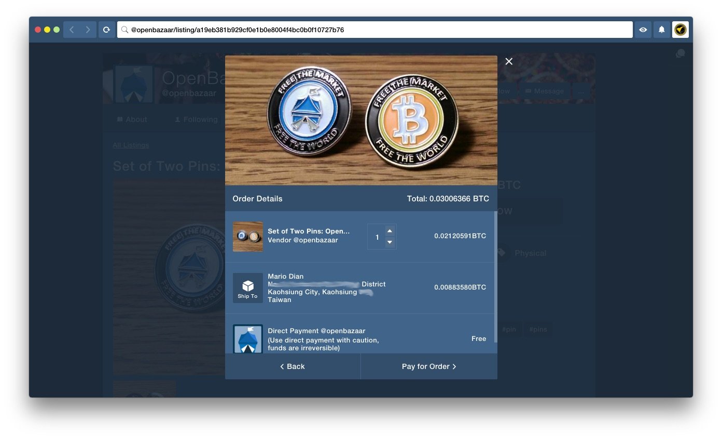Image resolution: width=722 pixels, height=439 pixels.
Task: Open the Following tab on the store page
Action: coord(196,119)
